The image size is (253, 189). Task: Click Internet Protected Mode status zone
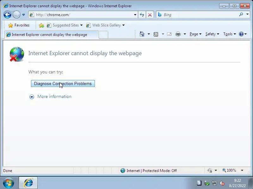click(x=148, y=170)
